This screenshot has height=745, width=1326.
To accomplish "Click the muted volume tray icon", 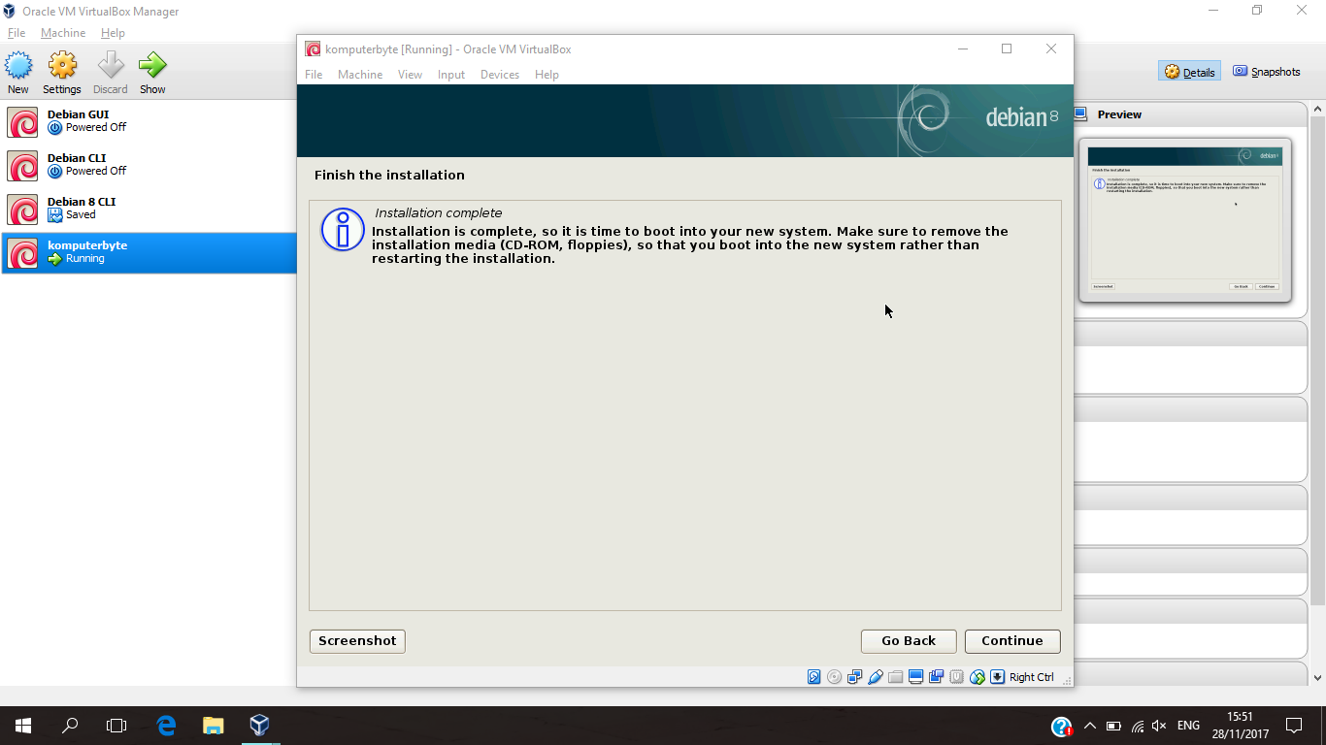I will (x=1159, y=726).
